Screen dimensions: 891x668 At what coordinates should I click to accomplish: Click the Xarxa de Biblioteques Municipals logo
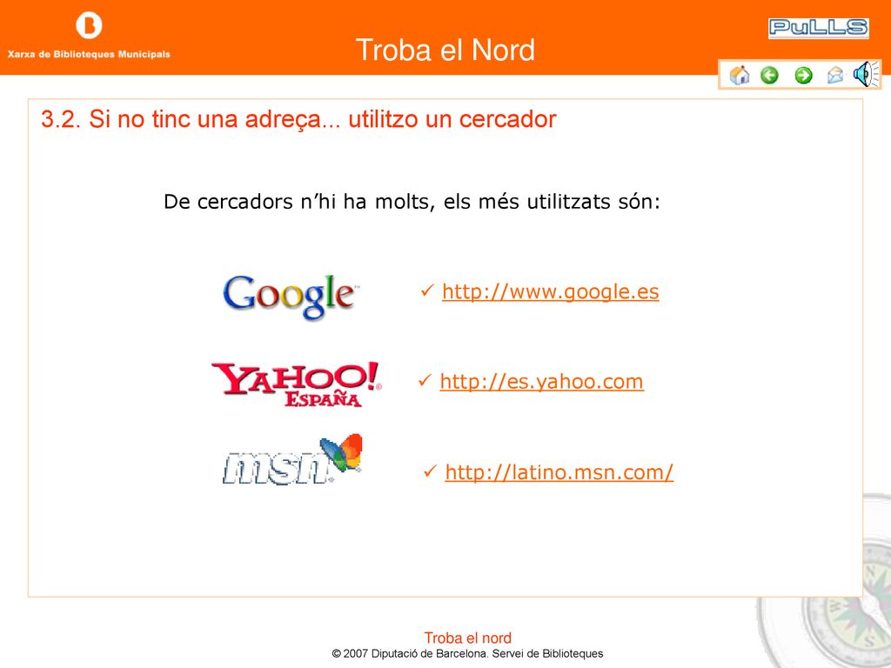89,37
